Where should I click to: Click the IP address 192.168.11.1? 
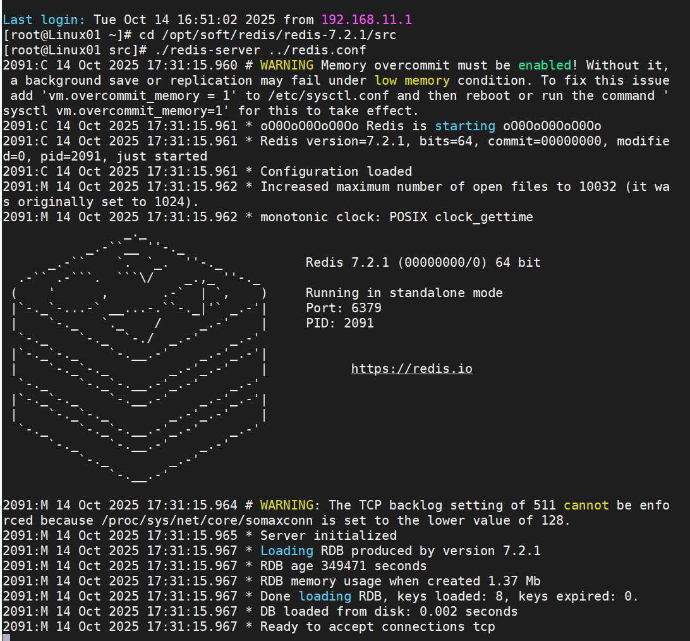[366, 20]
